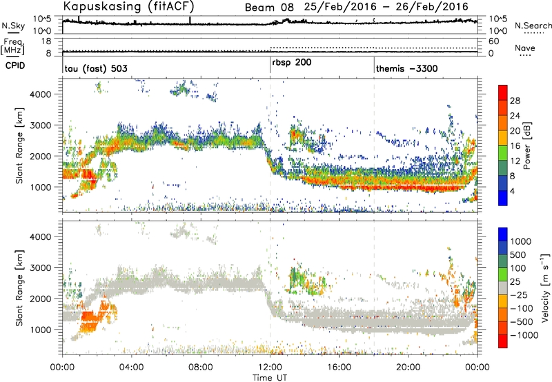Click the noise spike in N.Sky plot near 07:20
The image size is (552, 382).
pyautogui.click(x=190, y=21)
